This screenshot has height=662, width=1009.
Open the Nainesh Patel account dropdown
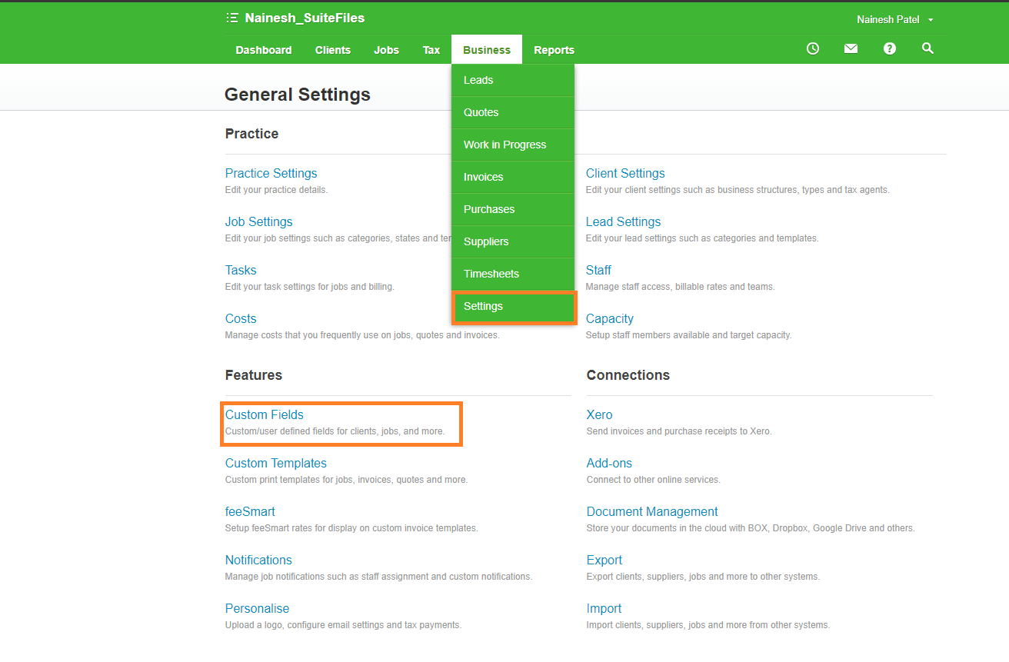click(894, 18)
